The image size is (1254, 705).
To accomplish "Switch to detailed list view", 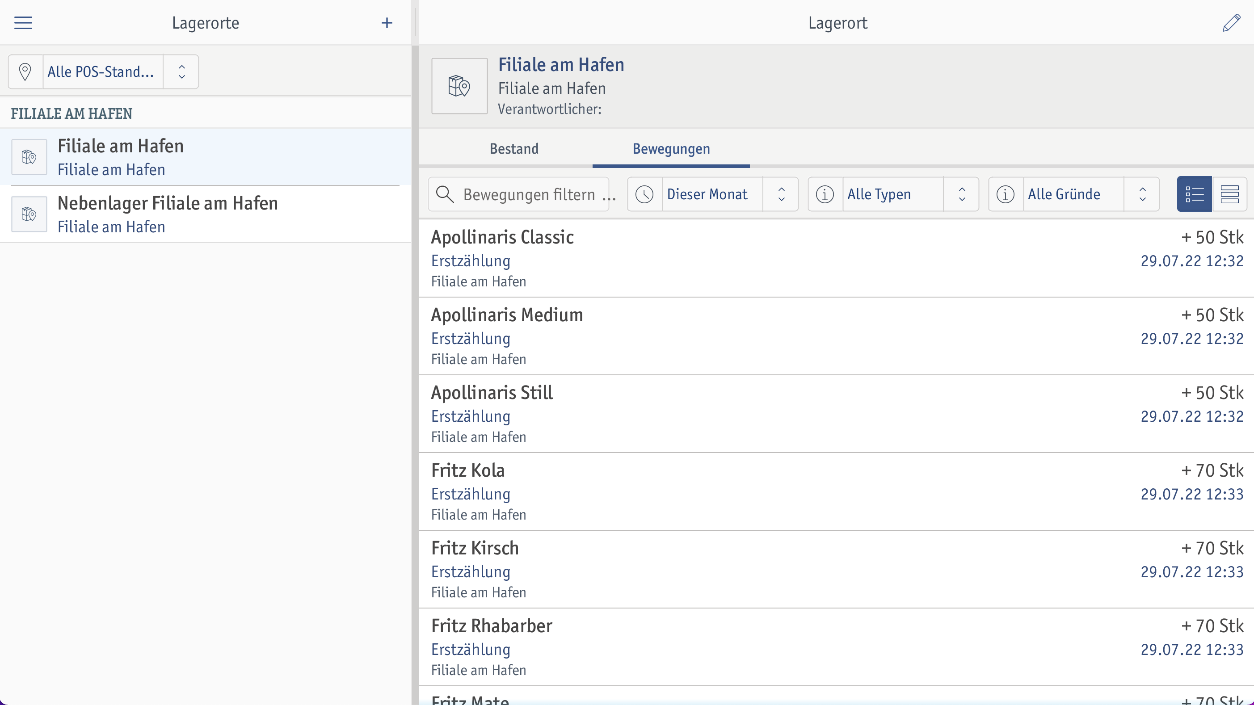I will [x=1194, y=194].
